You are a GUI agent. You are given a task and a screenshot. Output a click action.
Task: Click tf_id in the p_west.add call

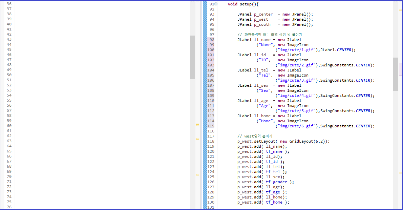272,162
